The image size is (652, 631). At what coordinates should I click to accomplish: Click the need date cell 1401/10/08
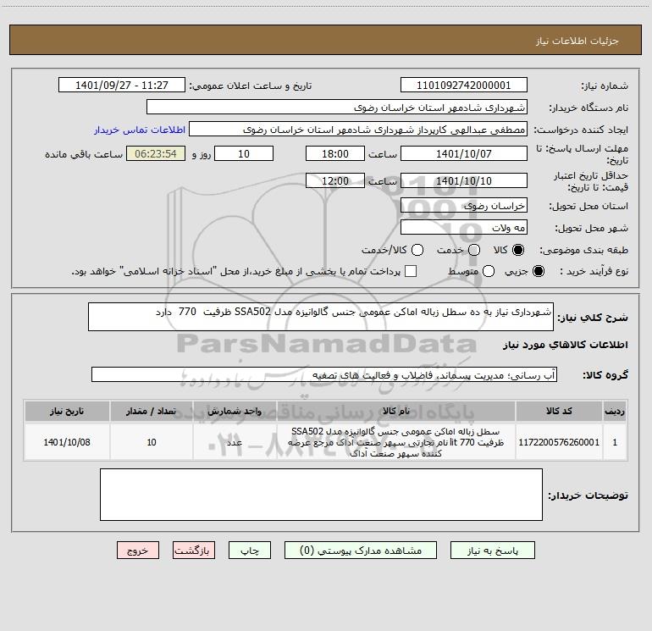[x=67, y=442]
